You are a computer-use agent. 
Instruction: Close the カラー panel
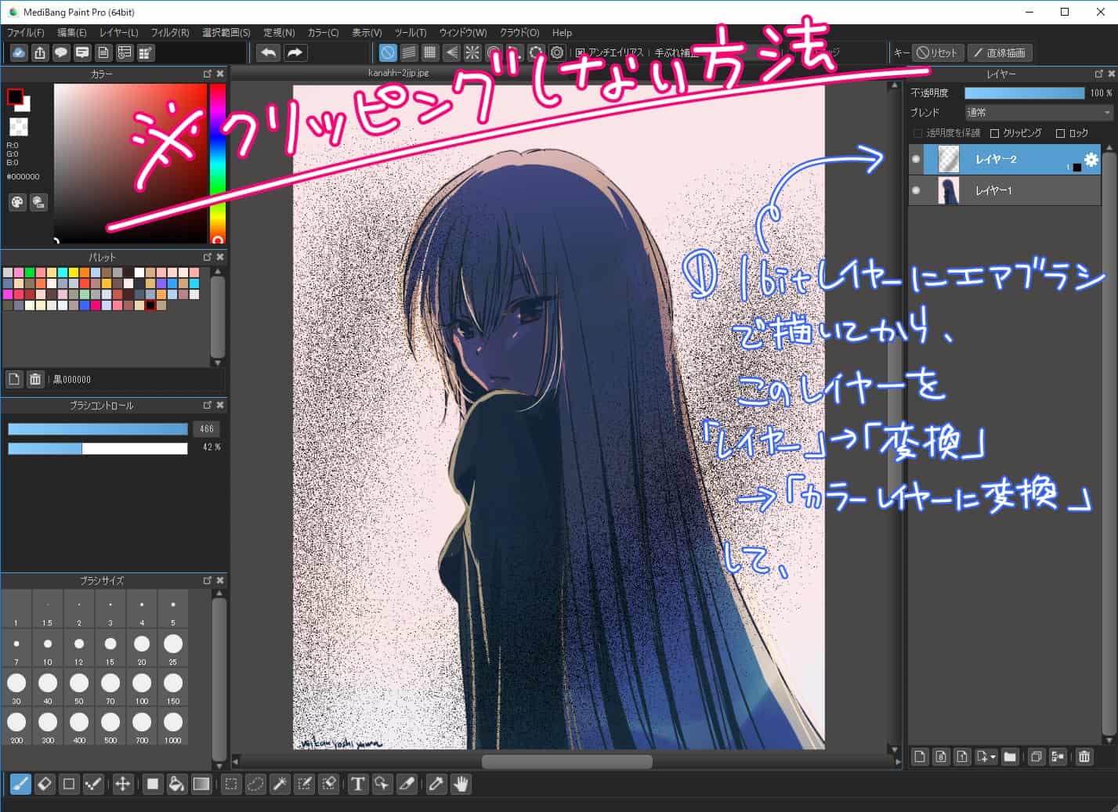[x=220, y=74]
